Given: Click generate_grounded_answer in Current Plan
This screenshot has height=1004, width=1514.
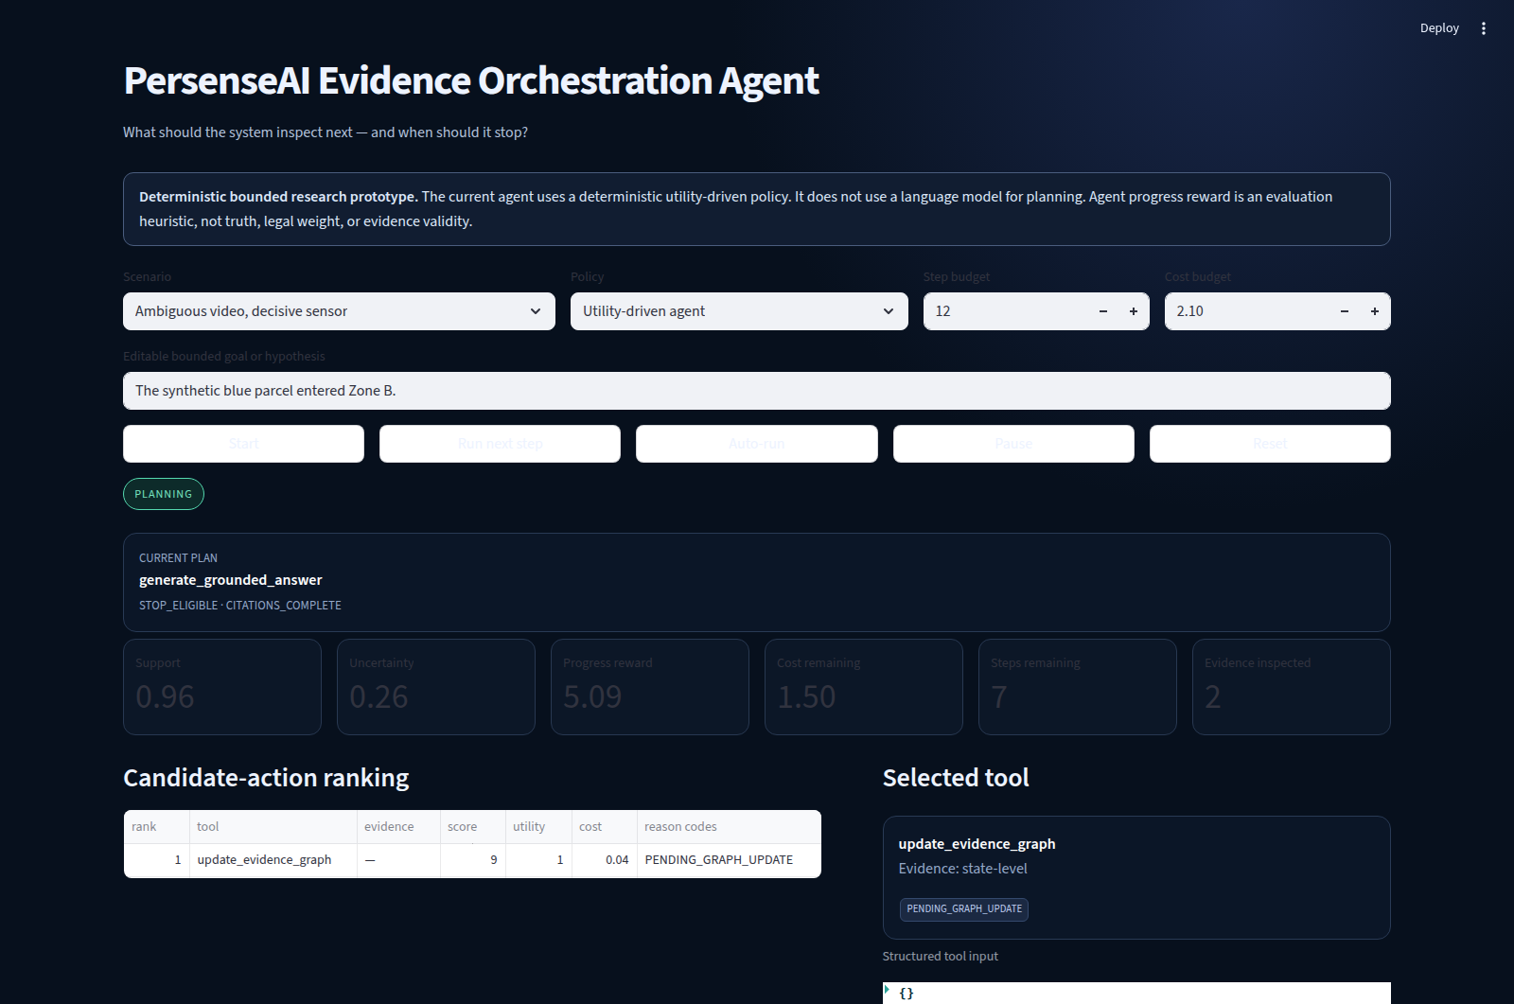Looking at the screenshot, I should (231, 580).
